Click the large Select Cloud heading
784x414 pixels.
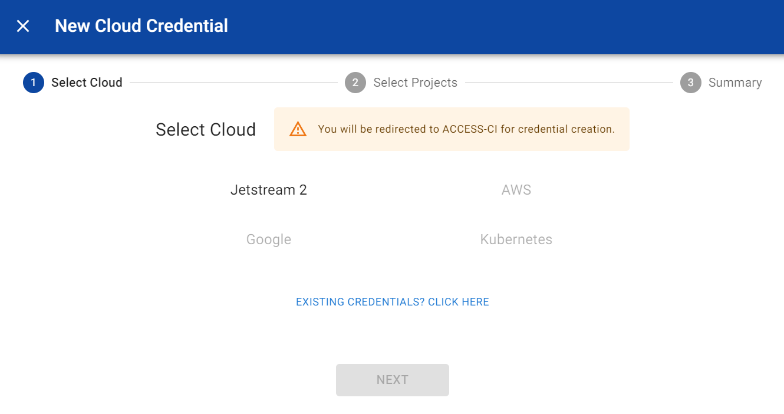[x=206, y=130]
